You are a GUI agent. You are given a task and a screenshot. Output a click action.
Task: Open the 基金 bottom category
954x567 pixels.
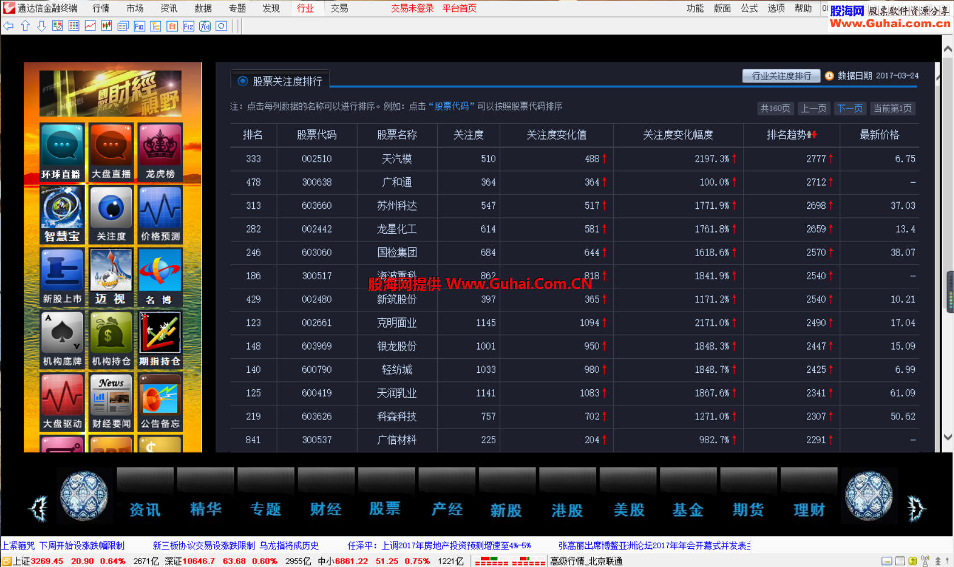click(688, 510)
